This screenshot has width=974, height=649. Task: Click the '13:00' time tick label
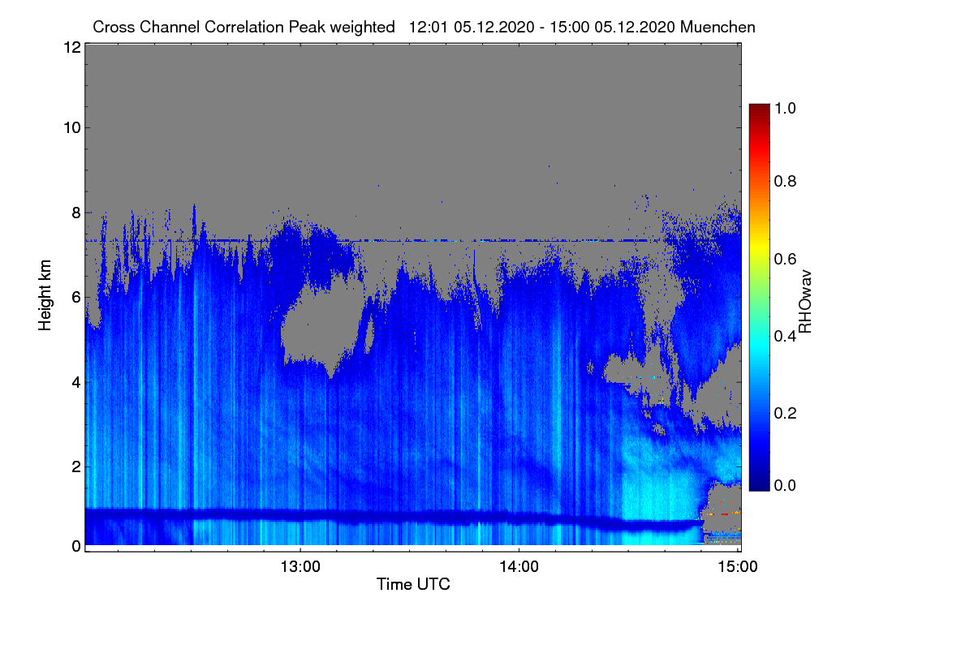coord(300,567)
